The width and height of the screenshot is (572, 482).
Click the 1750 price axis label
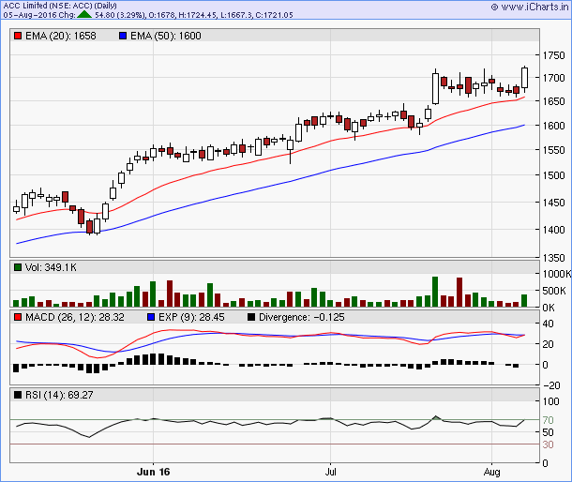click(553, 55)
